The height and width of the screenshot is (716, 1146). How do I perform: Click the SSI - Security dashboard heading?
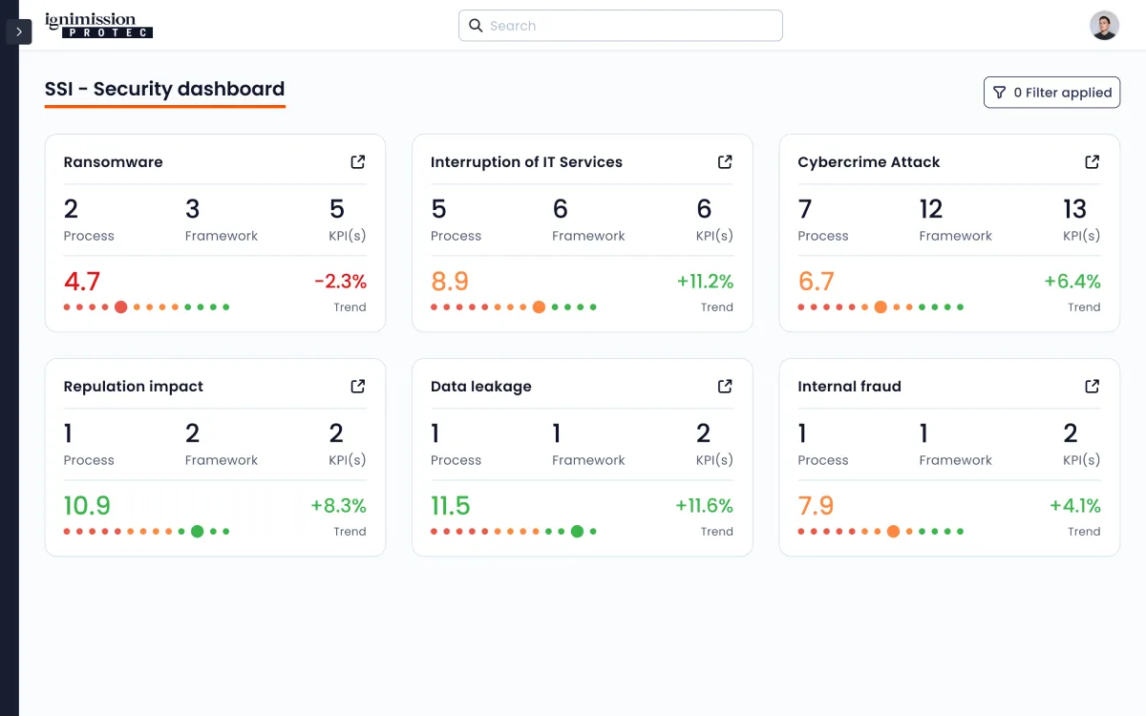(164, 89)
